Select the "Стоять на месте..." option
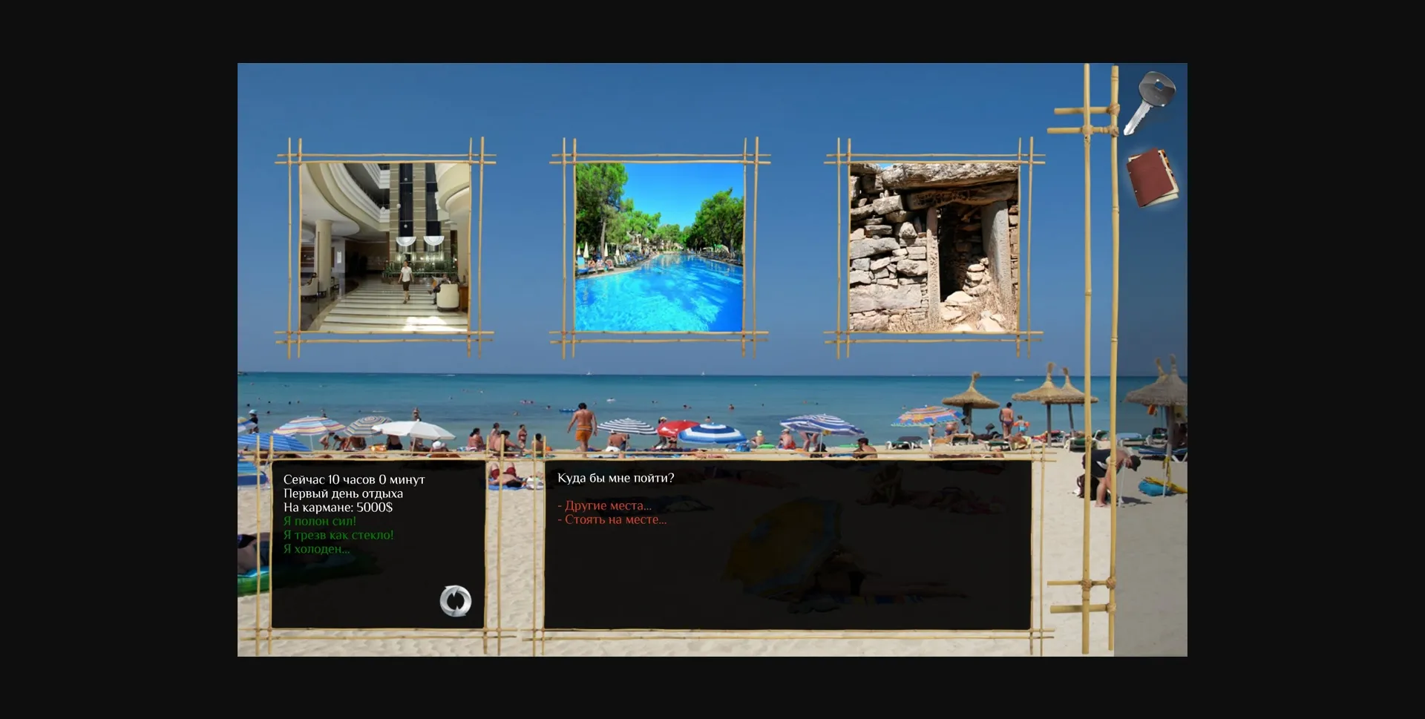Viewport: 1425px width, 719px height. 612,520
